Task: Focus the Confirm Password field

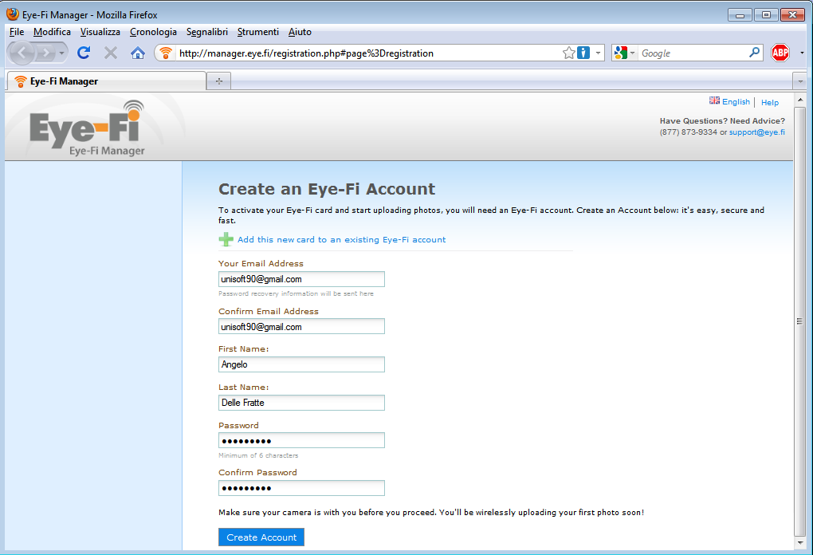Action: point(301,488)
